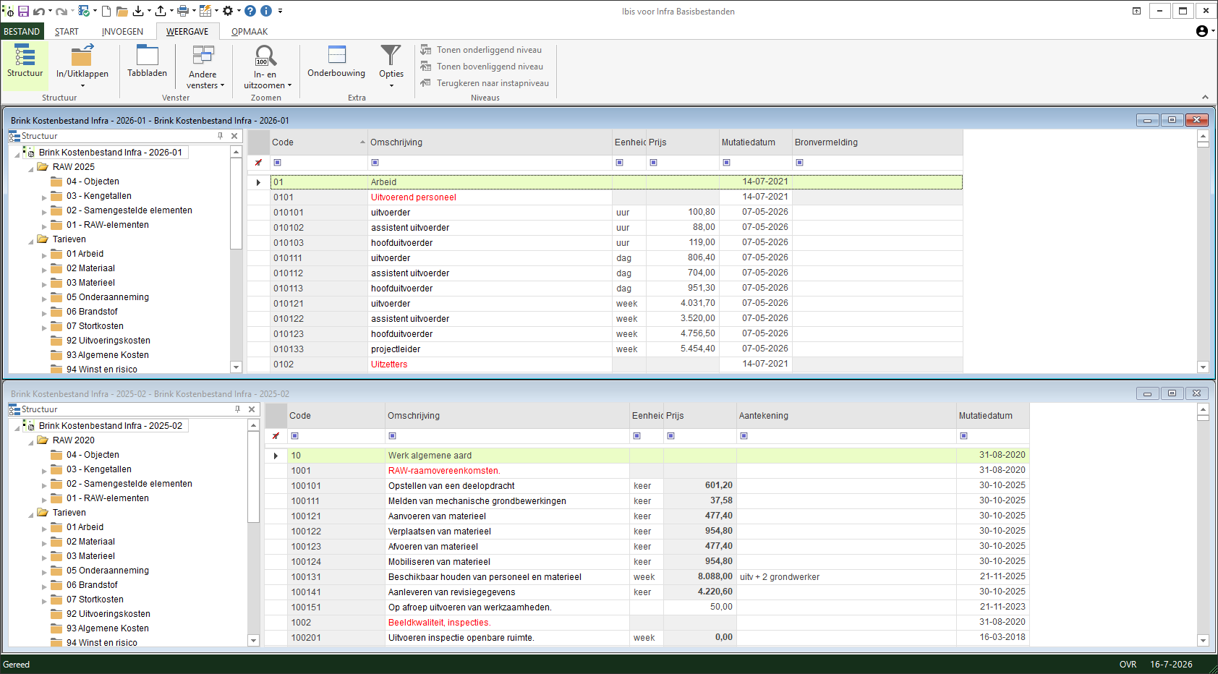Expand 02 Materiaal in the 2025-02 tree

tap(44, 542)
